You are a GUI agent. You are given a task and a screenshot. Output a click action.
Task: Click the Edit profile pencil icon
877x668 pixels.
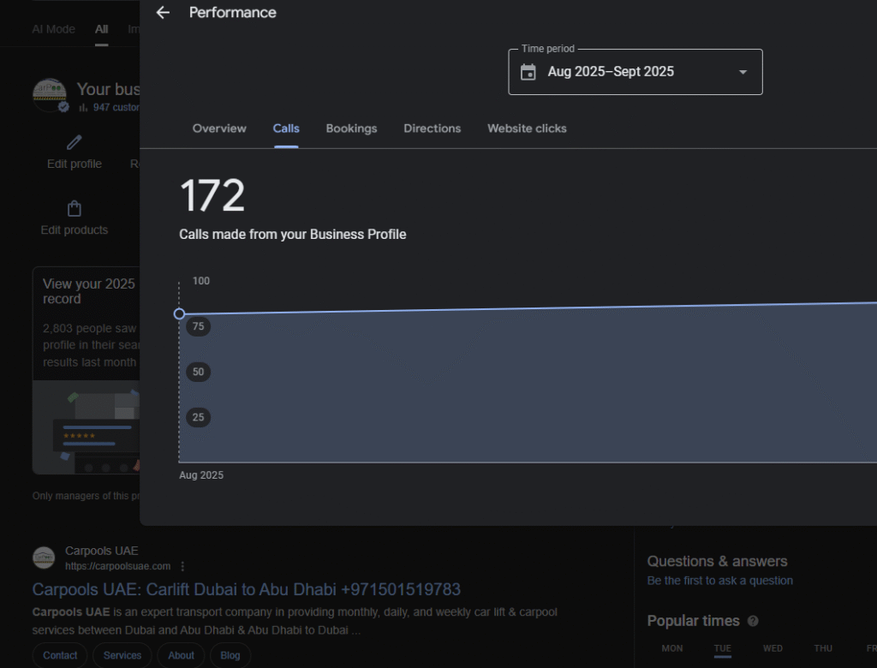(75, 142)
